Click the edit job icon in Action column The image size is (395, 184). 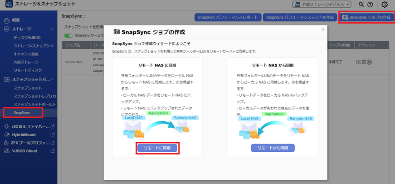359,62
